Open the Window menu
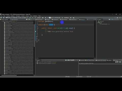Viewport: 122px width, 91px height. (35, 16)
